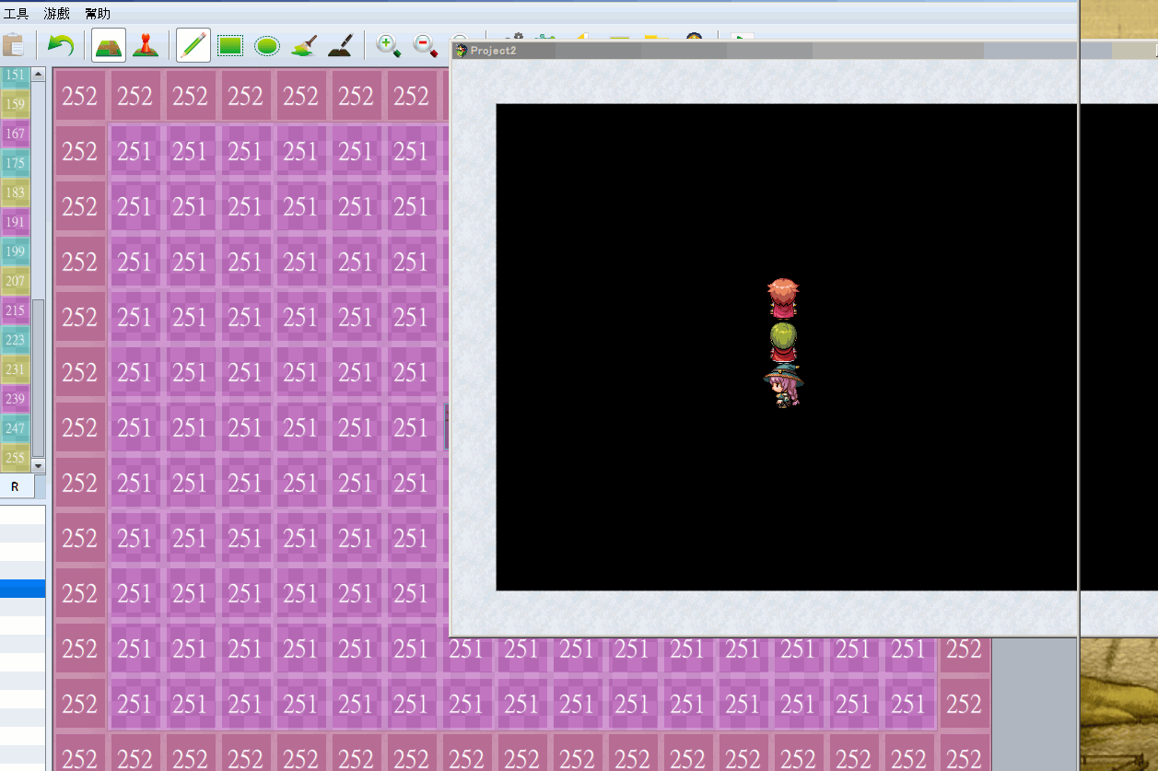The height and width of the screenshot is (771, 1158).
Task: Switch to Event editing mode
Action: 145,45
